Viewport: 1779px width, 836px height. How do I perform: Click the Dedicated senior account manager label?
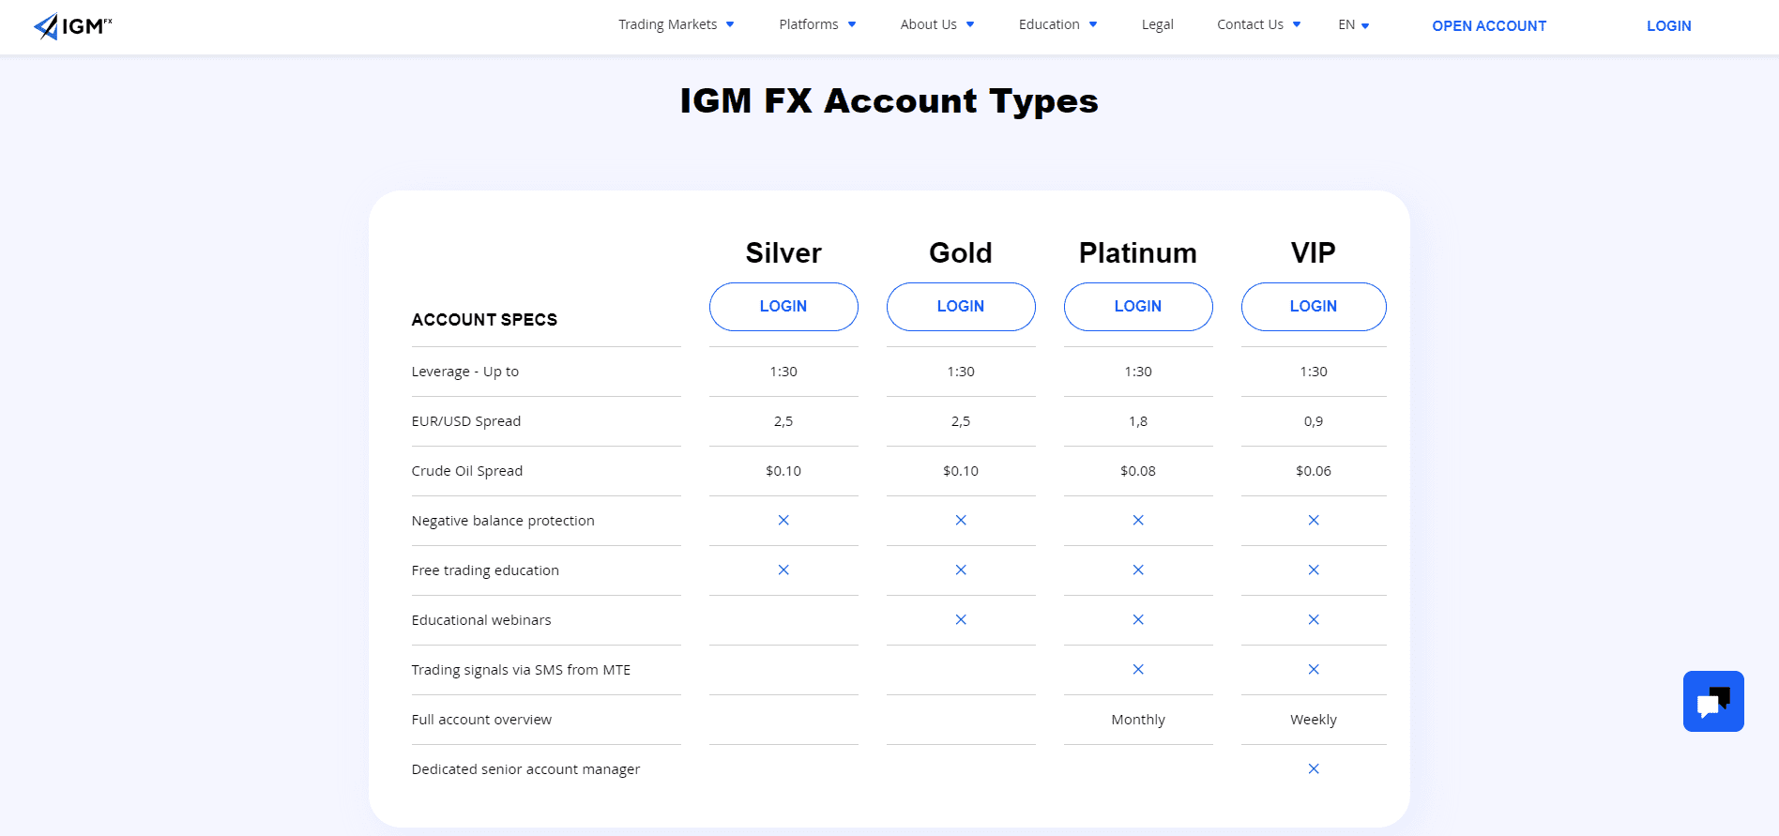(x=525, y=769)
